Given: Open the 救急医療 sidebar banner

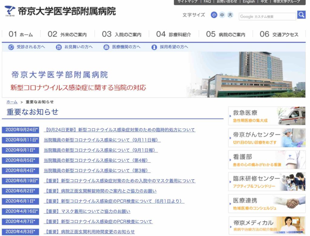Looking at the screenshot, I should click(267, 116).
